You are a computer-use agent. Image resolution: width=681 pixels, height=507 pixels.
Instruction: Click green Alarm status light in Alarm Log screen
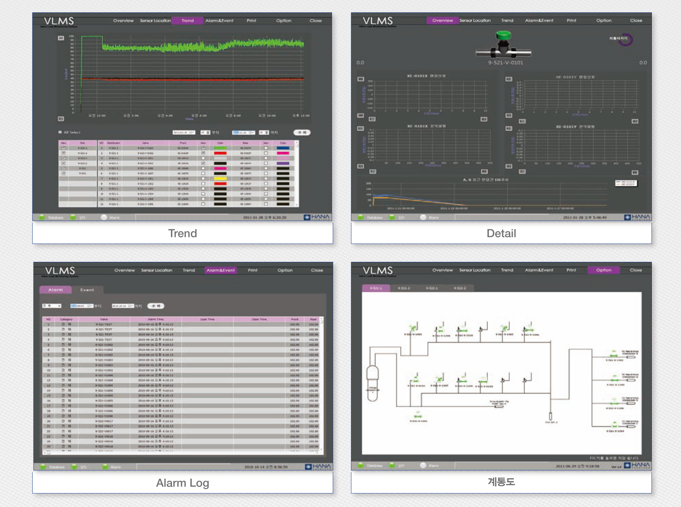click(x=106, y=467)
